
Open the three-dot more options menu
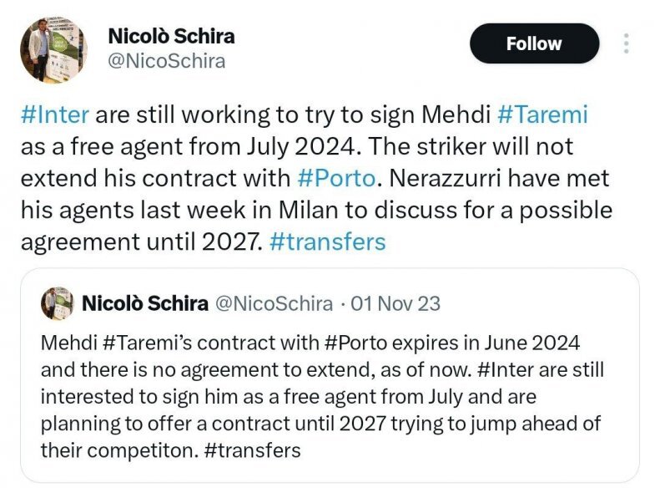tap(626, 43)
